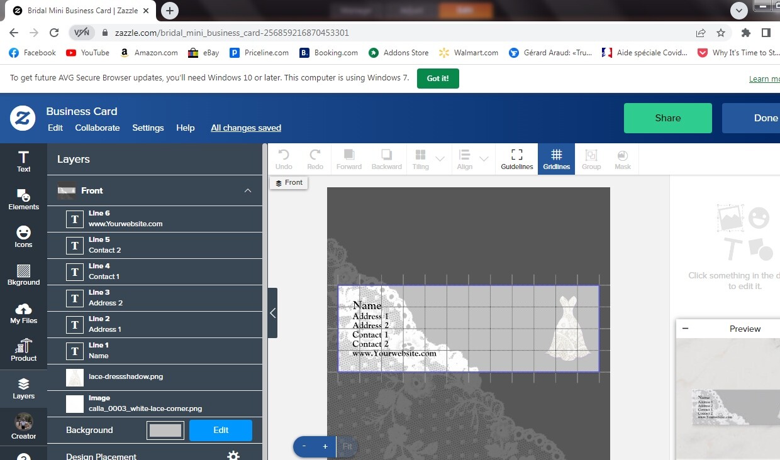Click the Fit zoom button
Image resolution: width=780 pixels, height=460 pixels.
coord(347,447)
